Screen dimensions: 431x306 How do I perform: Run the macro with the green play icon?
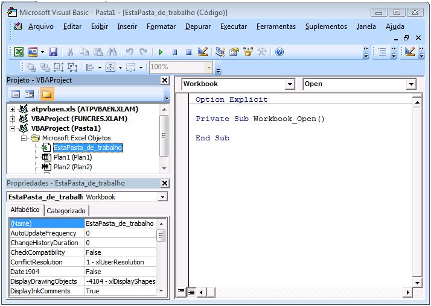coord(161,52)
